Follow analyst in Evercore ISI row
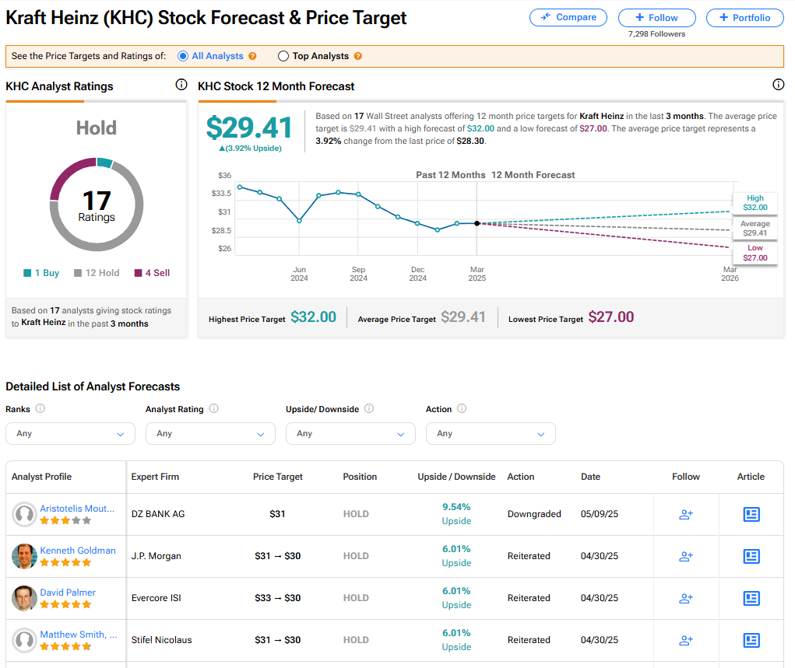This screenshot has height=668, width=795. pyautogui.click(x=686, y=599)
